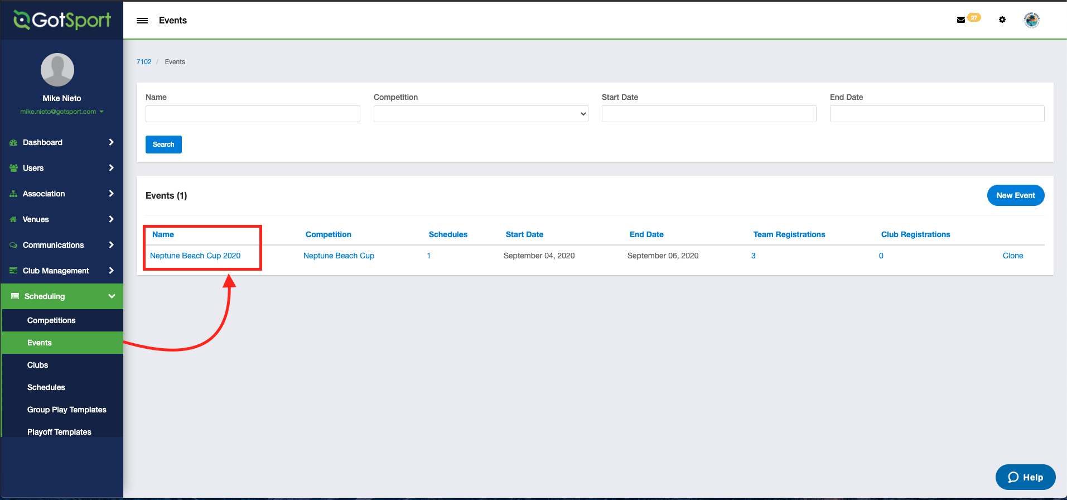Expand the Dashboard menu chevron
Viewport: 1067px width, 500px height.
pos(111,142)
